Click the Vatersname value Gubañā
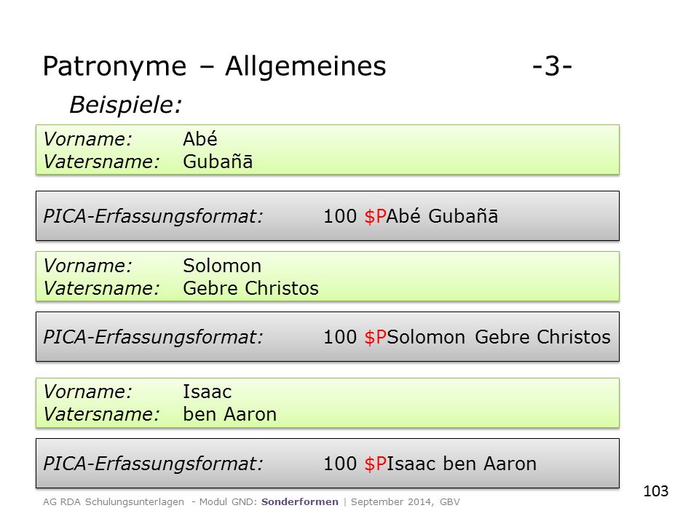Viewport: 699px width, 524px height. (x=218, y=162)
